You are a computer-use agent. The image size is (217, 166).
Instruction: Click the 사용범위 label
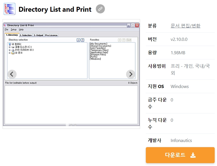(157, 66)
